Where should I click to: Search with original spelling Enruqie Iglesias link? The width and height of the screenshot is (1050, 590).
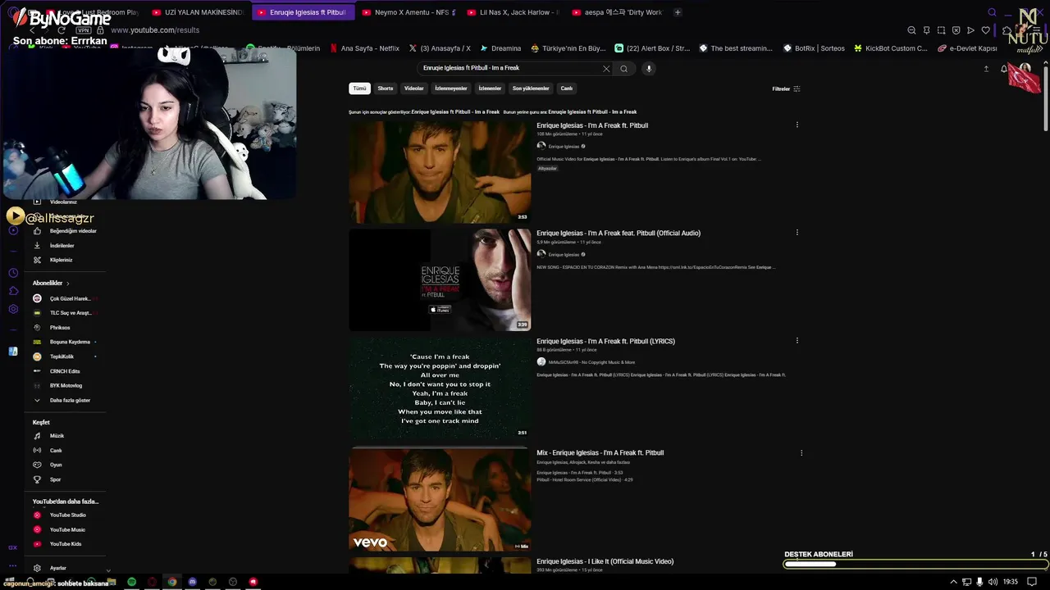pyautogui.click(x=592, y=111)
